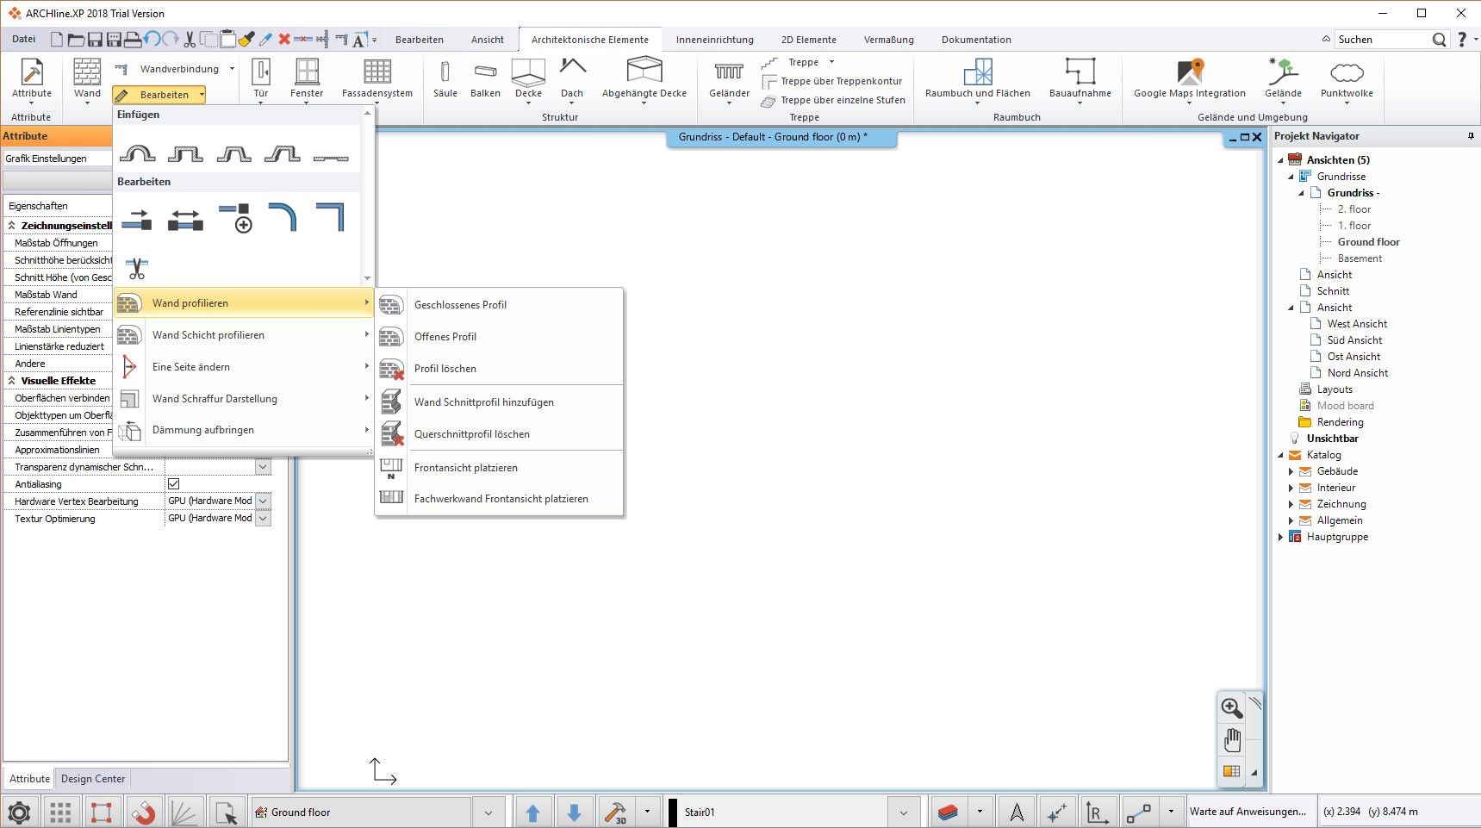Choose Profil löschen menu entry
Image resolution: width=1481 pixels, height=828 pixels.
pyautogui.click(x=499, y=369)
